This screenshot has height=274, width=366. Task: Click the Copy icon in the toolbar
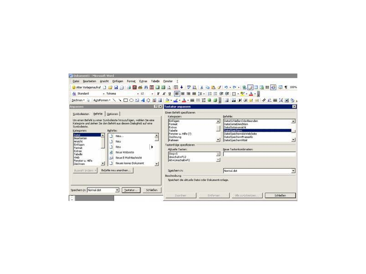[207, 87]
